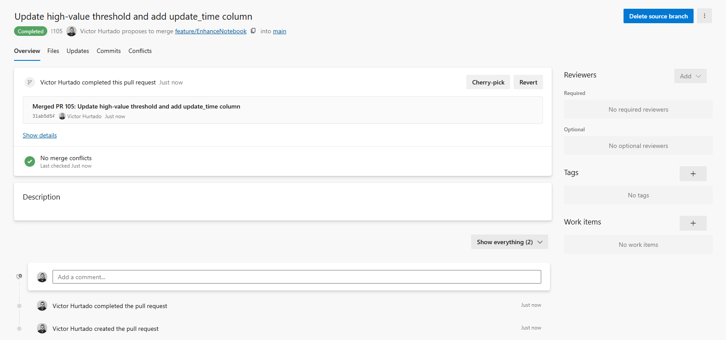Open the Conflicts tab
Viewport: 726px width, 340px height.
pos(140,51)
